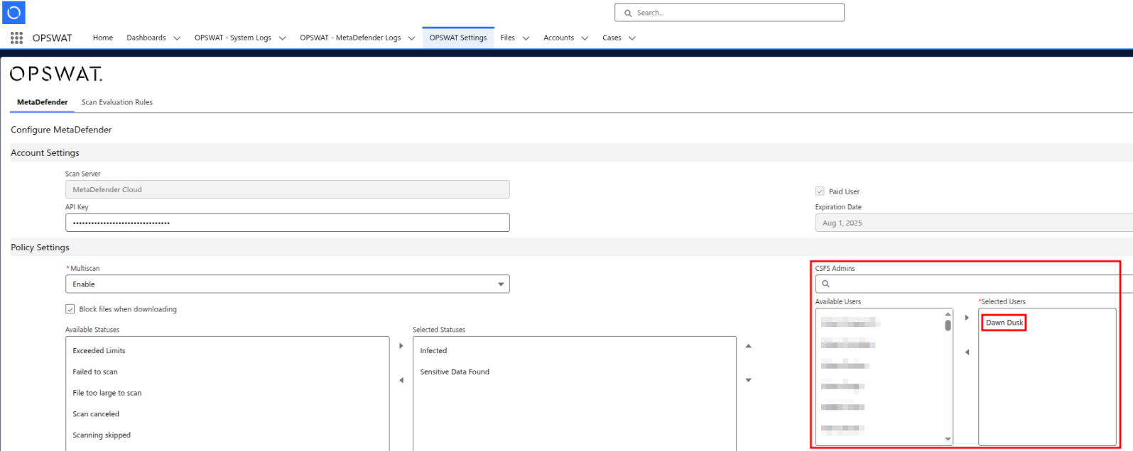The height and width of the screenshot is (451, 1133).
Task: Expand OPSWAT - System Logs chevron
Action: click(282, 38)
